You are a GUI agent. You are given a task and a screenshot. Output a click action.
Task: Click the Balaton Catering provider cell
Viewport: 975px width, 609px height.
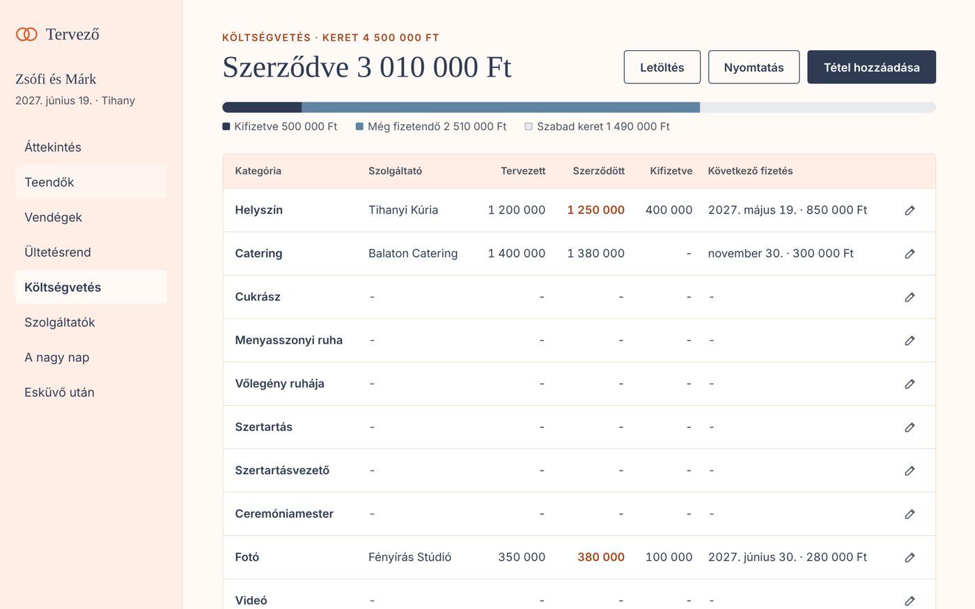coord(413,253)
